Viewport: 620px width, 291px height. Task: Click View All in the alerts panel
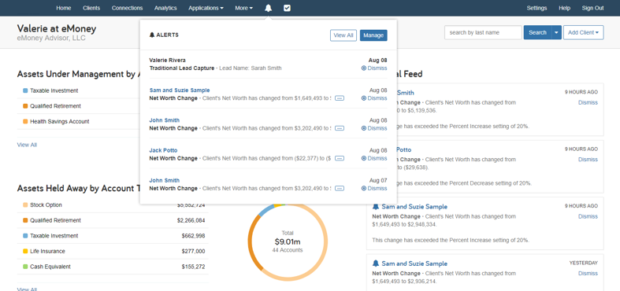click(x=343, y=35)
